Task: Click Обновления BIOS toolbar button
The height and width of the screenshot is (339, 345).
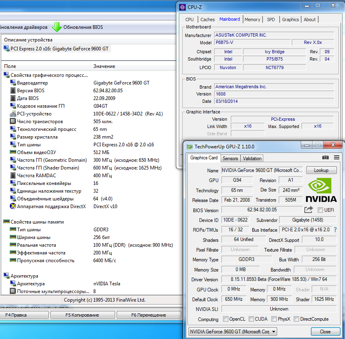Action: (x=78, y=27)
